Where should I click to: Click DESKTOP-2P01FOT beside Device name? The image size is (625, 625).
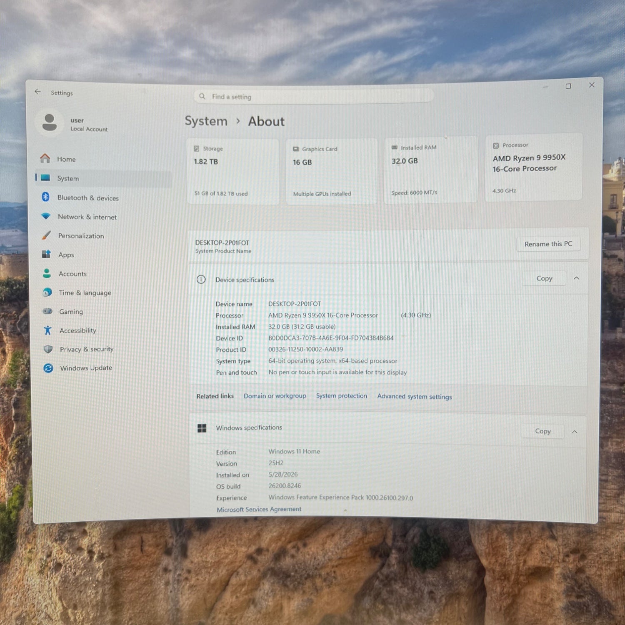[x=295, y=304]
